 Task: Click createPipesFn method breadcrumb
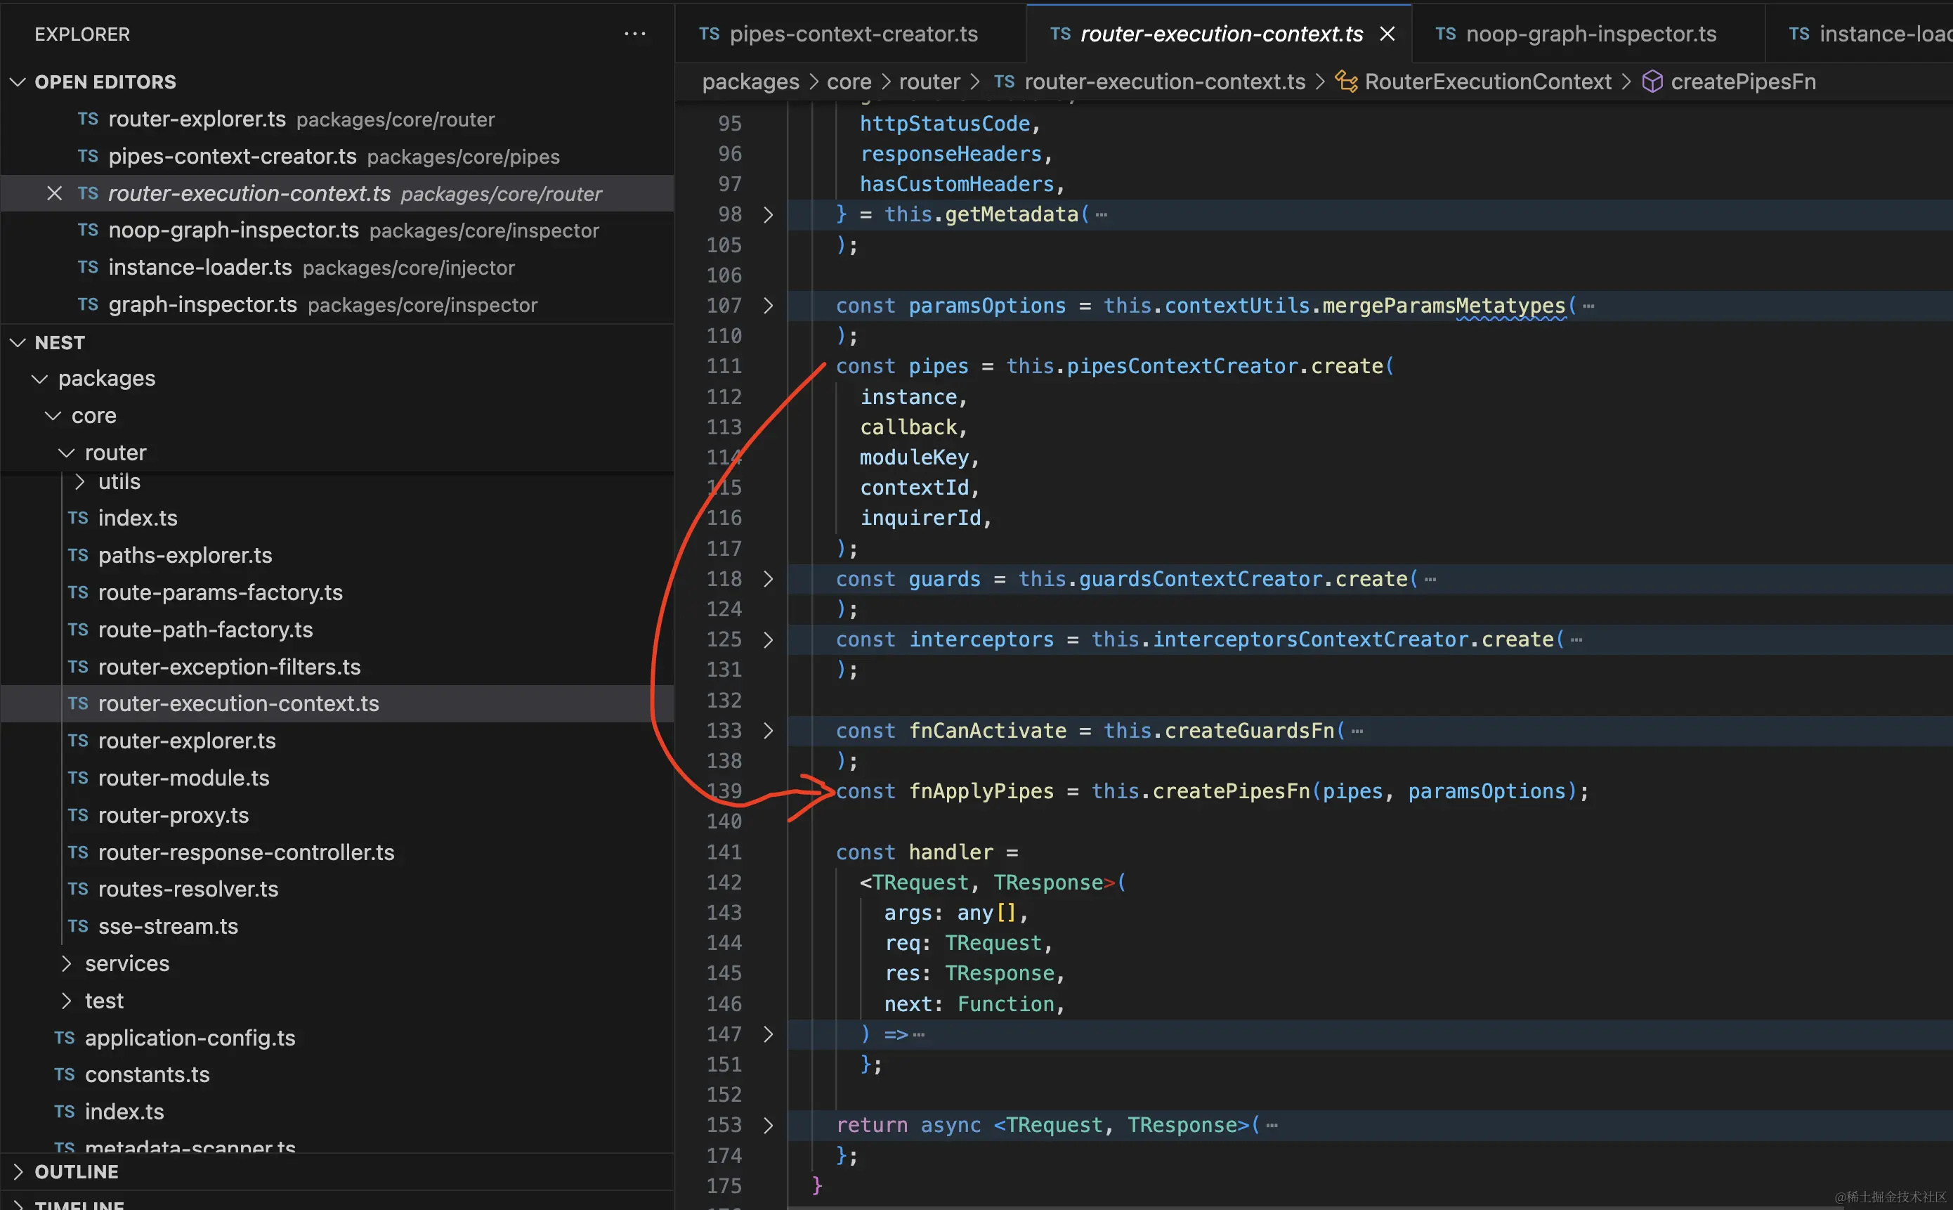(x=1744, y=82)
